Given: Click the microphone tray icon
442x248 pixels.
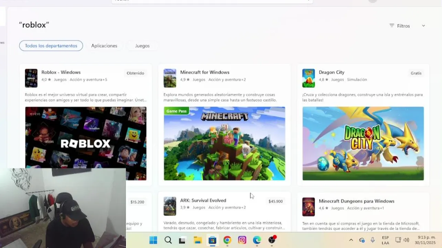Looking at the screenshot, I should [x=373, y=240].
